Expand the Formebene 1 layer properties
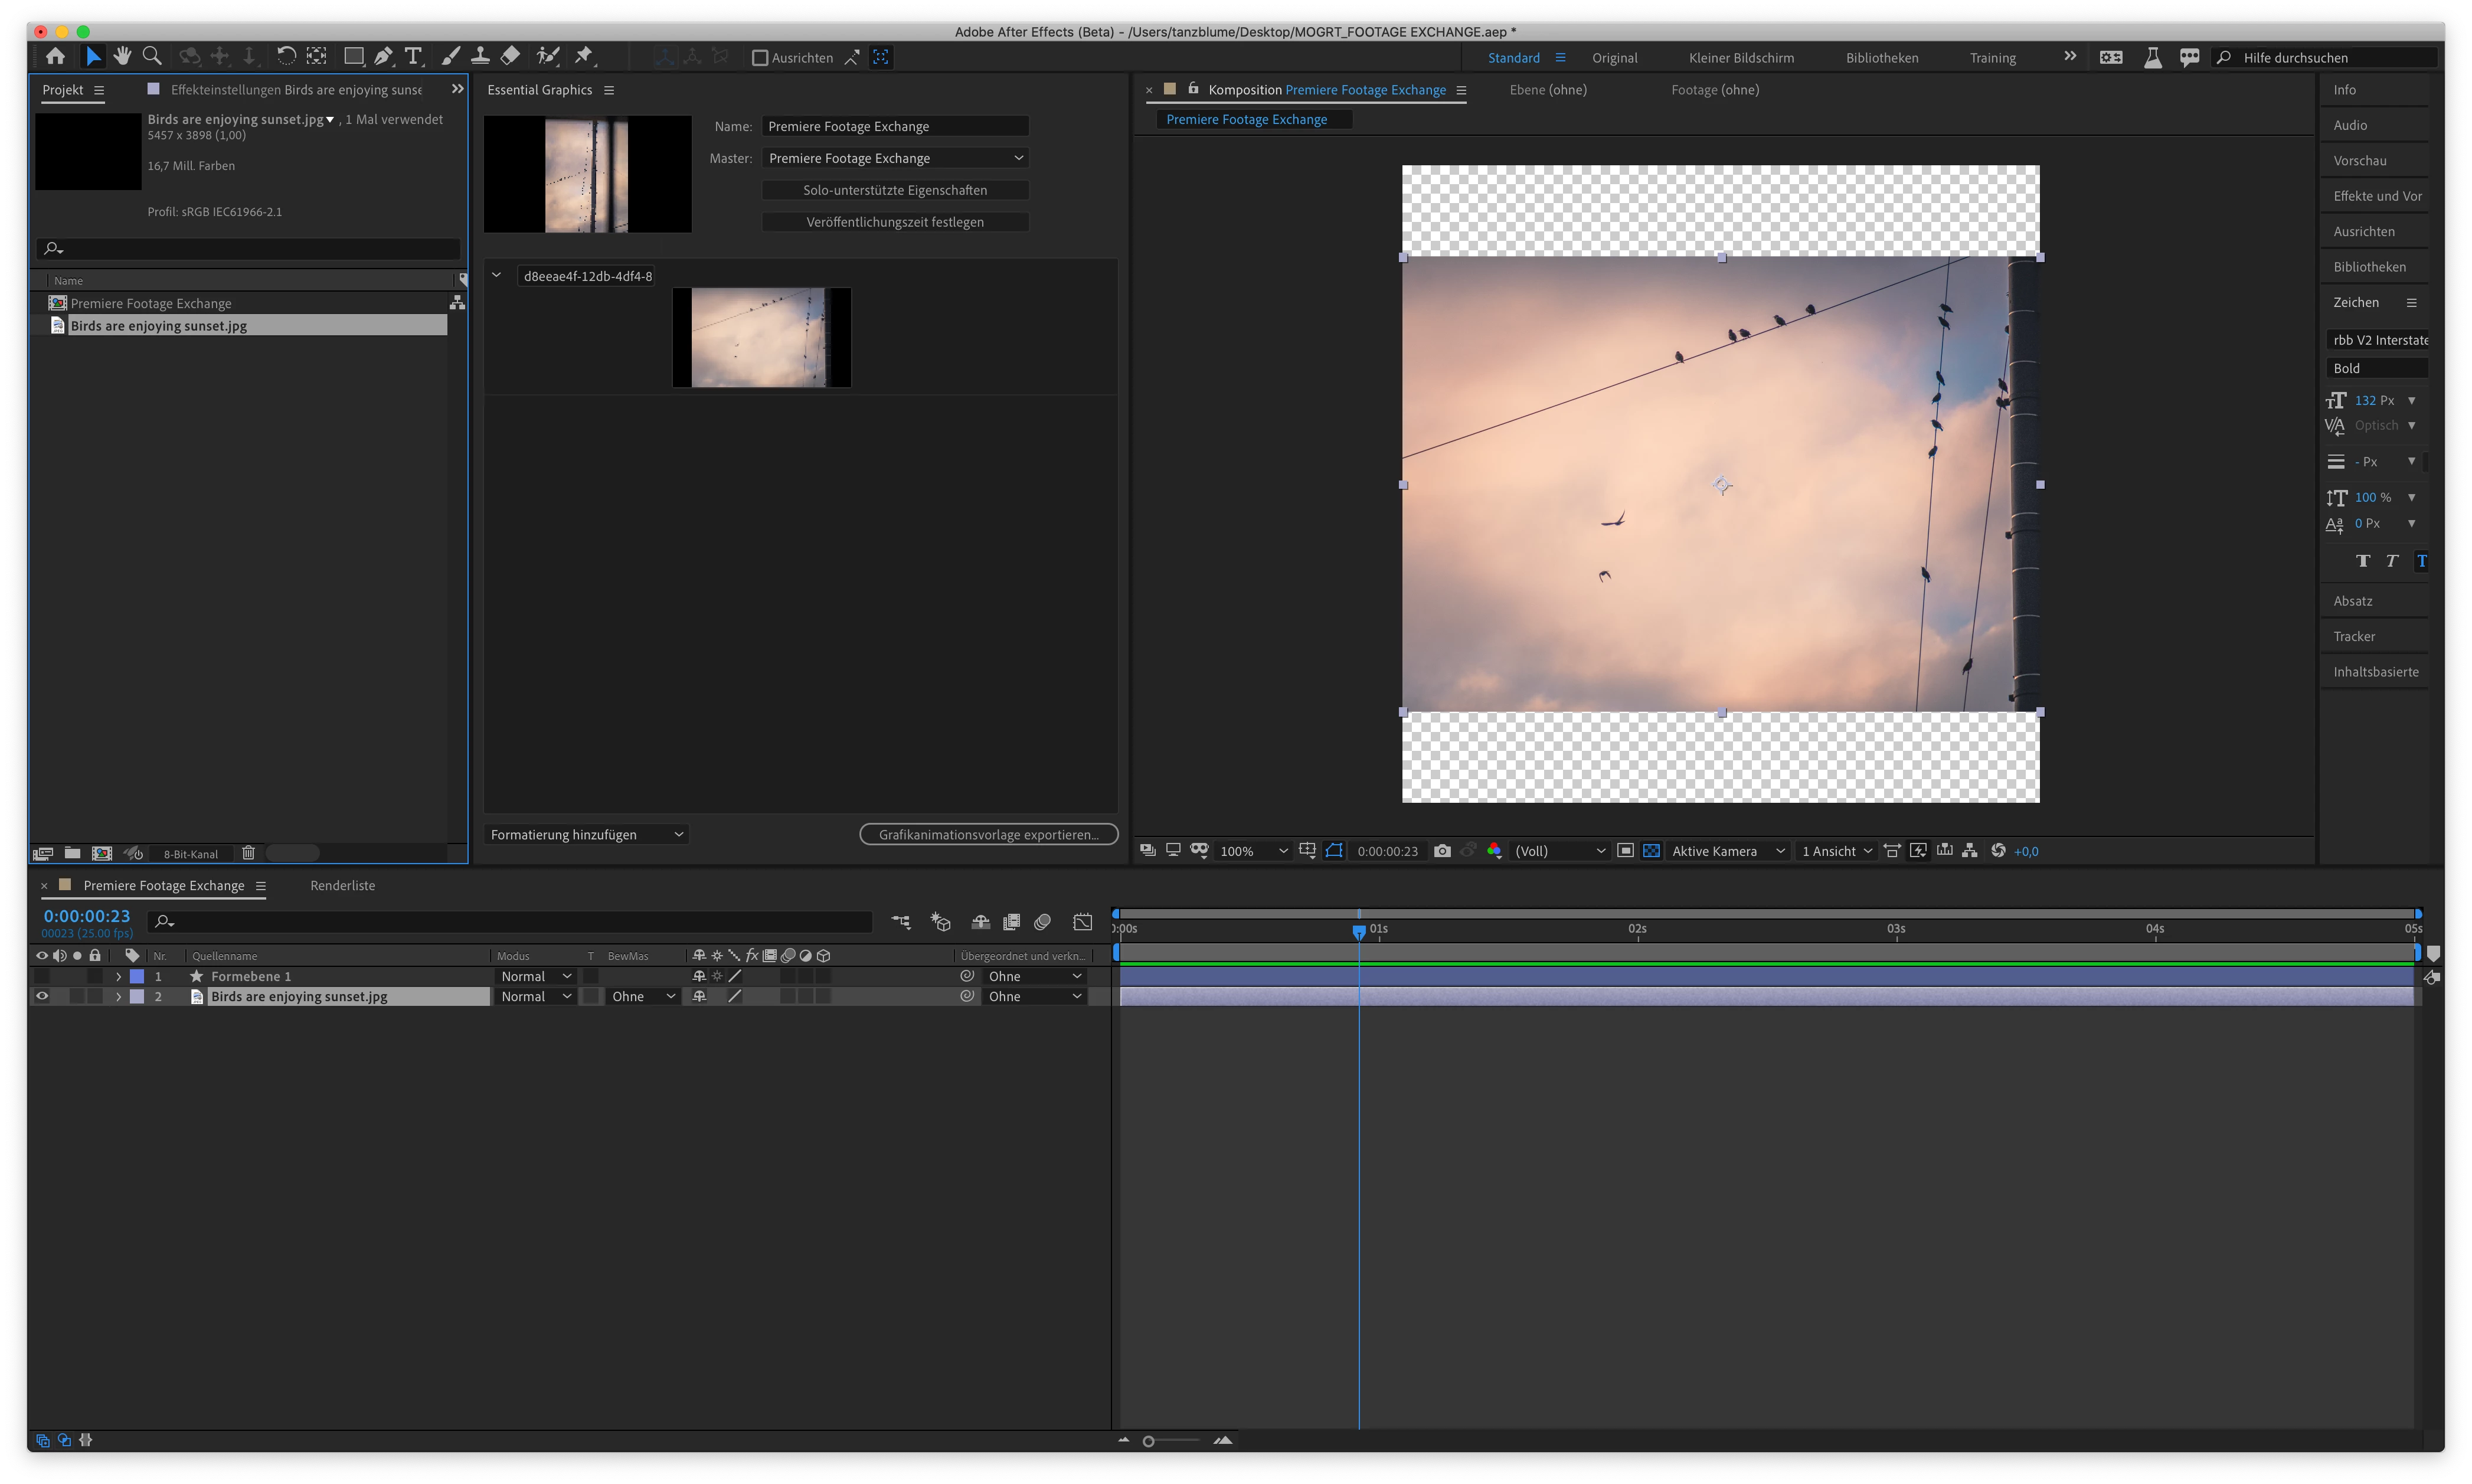This screenshot has height=1484, width=2472. coord(118,976)
